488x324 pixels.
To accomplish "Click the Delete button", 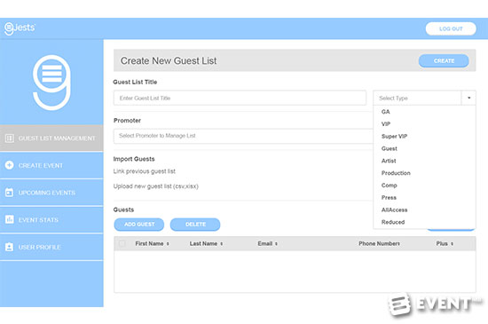I will [x=195, y=225].
